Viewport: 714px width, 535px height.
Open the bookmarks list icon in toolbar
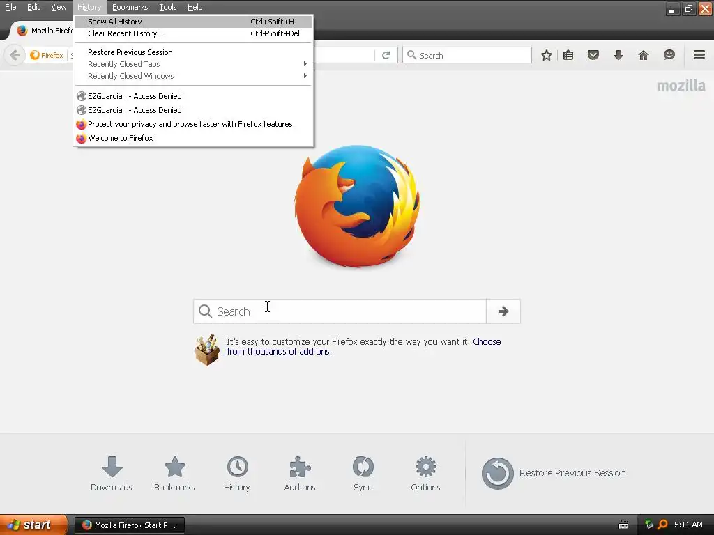coord(568,56)
